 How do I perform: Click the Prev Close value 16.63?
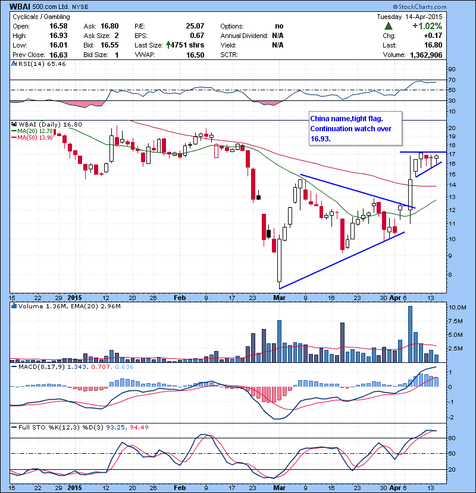[58, 55]
